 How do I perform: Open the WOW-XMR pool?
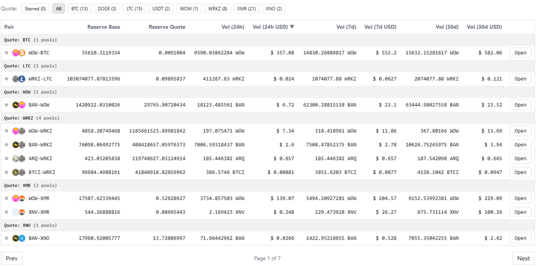(520, 198)
